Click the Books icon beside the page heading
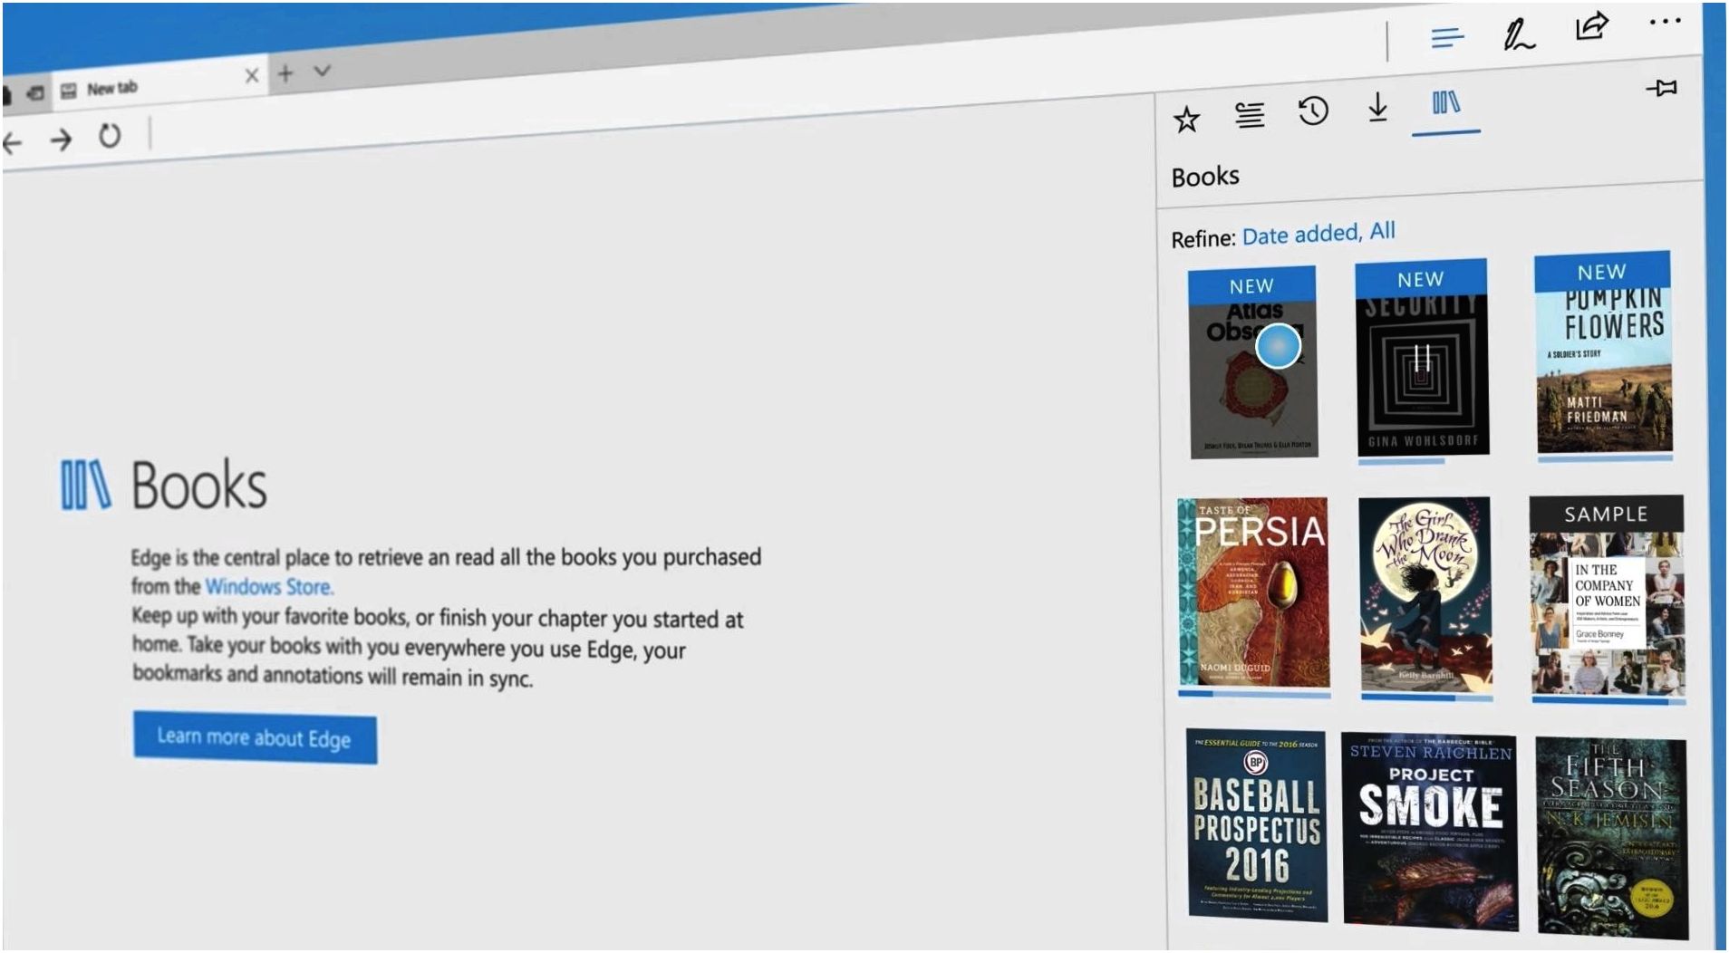The image size is (1729, 953). click(x=86, y=485)
